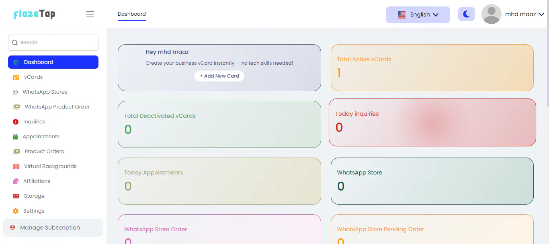Open Product Orders menu item
Screen dimensions: 549x244
point(53,152)
